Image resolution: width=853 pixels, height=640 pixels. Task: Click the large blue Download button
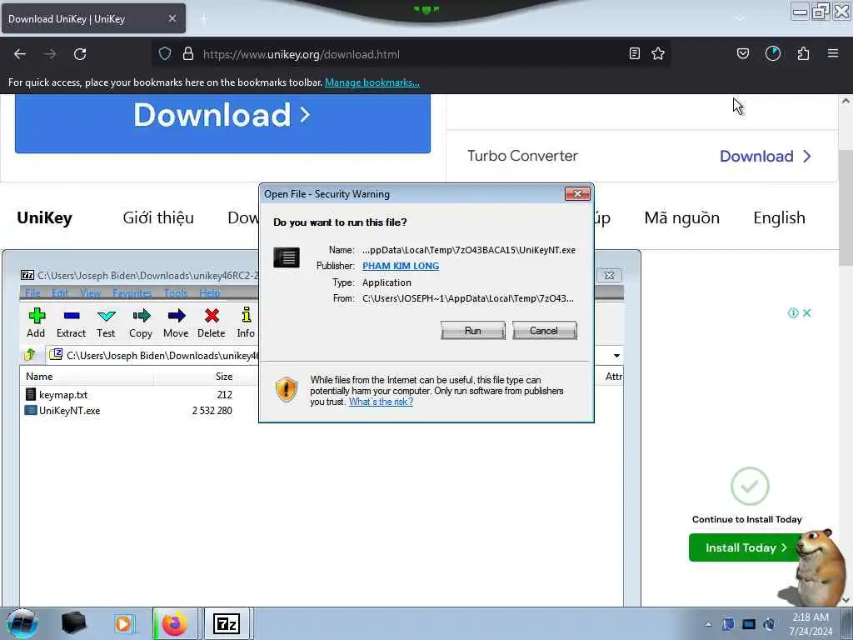point(222,122)
